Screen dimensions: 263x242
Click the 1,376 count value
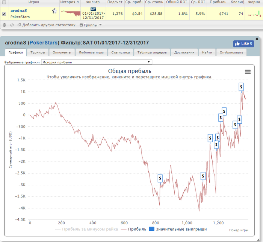tap(118, 14)
